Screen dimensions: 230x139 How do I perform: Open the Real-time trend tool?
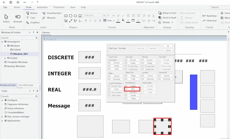210,16
